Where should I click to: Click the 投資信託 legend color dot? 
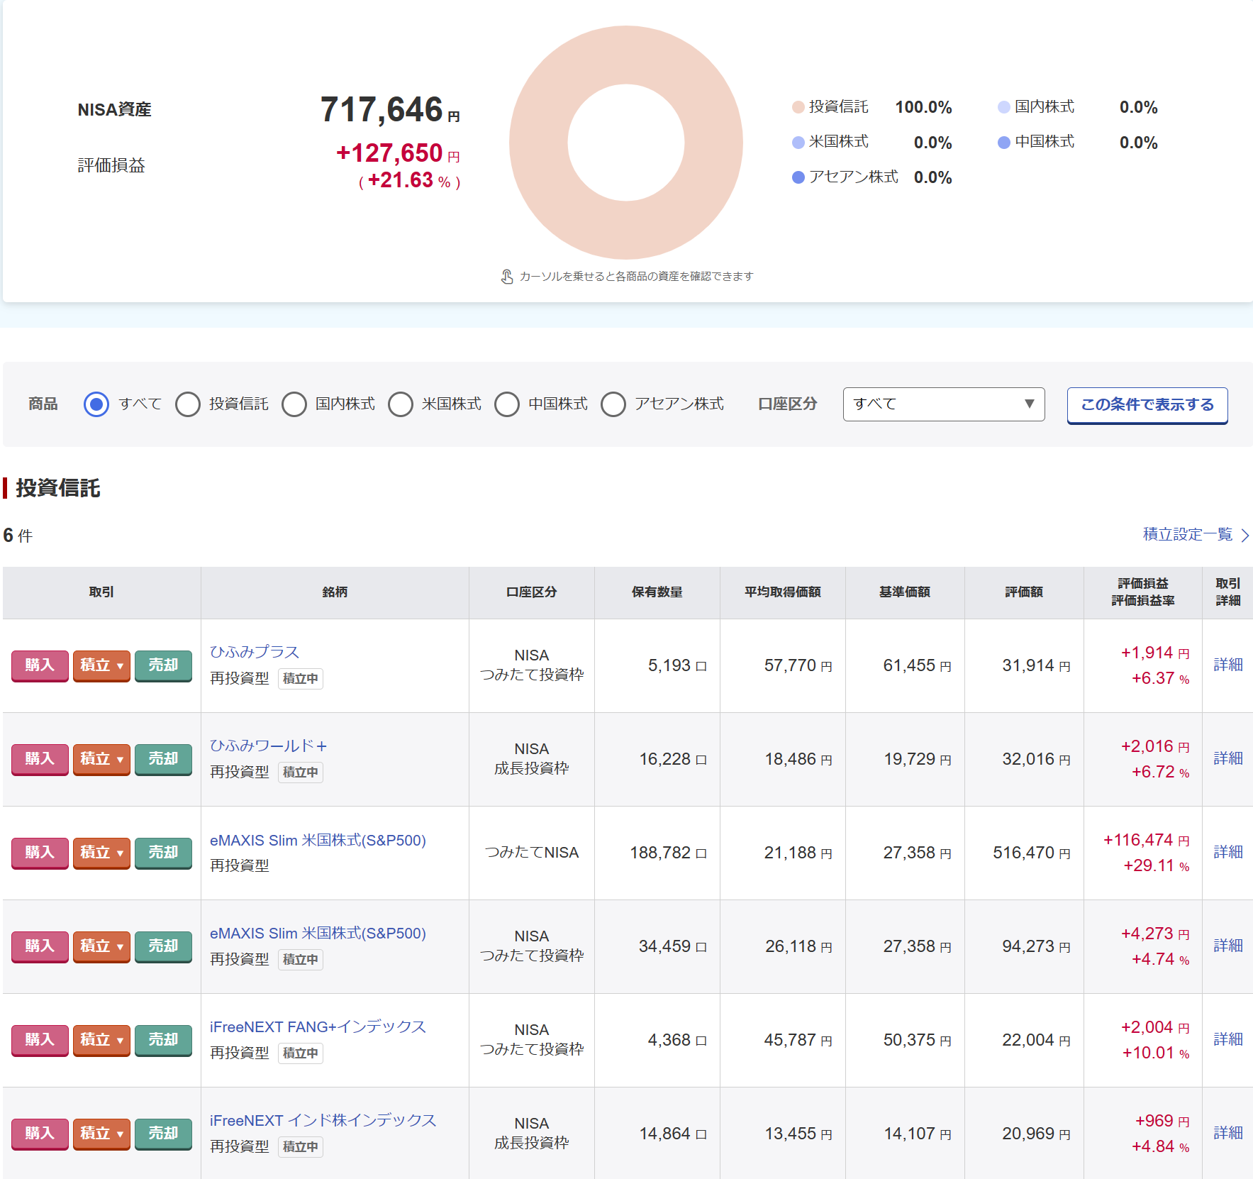tap(798, 107)
